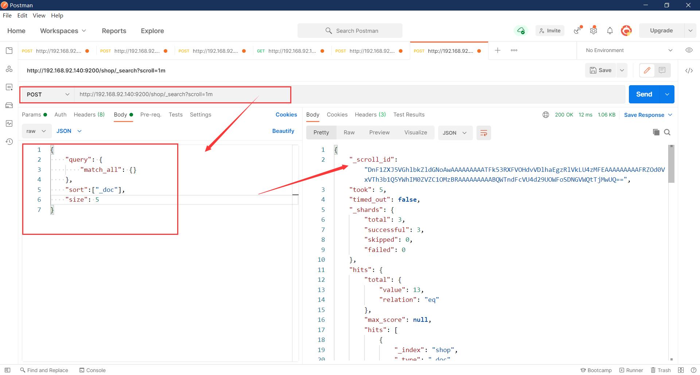The width and height of the screenshot is (700, 375).
Task: Open Find and Replace
Action: pos(44,370)
